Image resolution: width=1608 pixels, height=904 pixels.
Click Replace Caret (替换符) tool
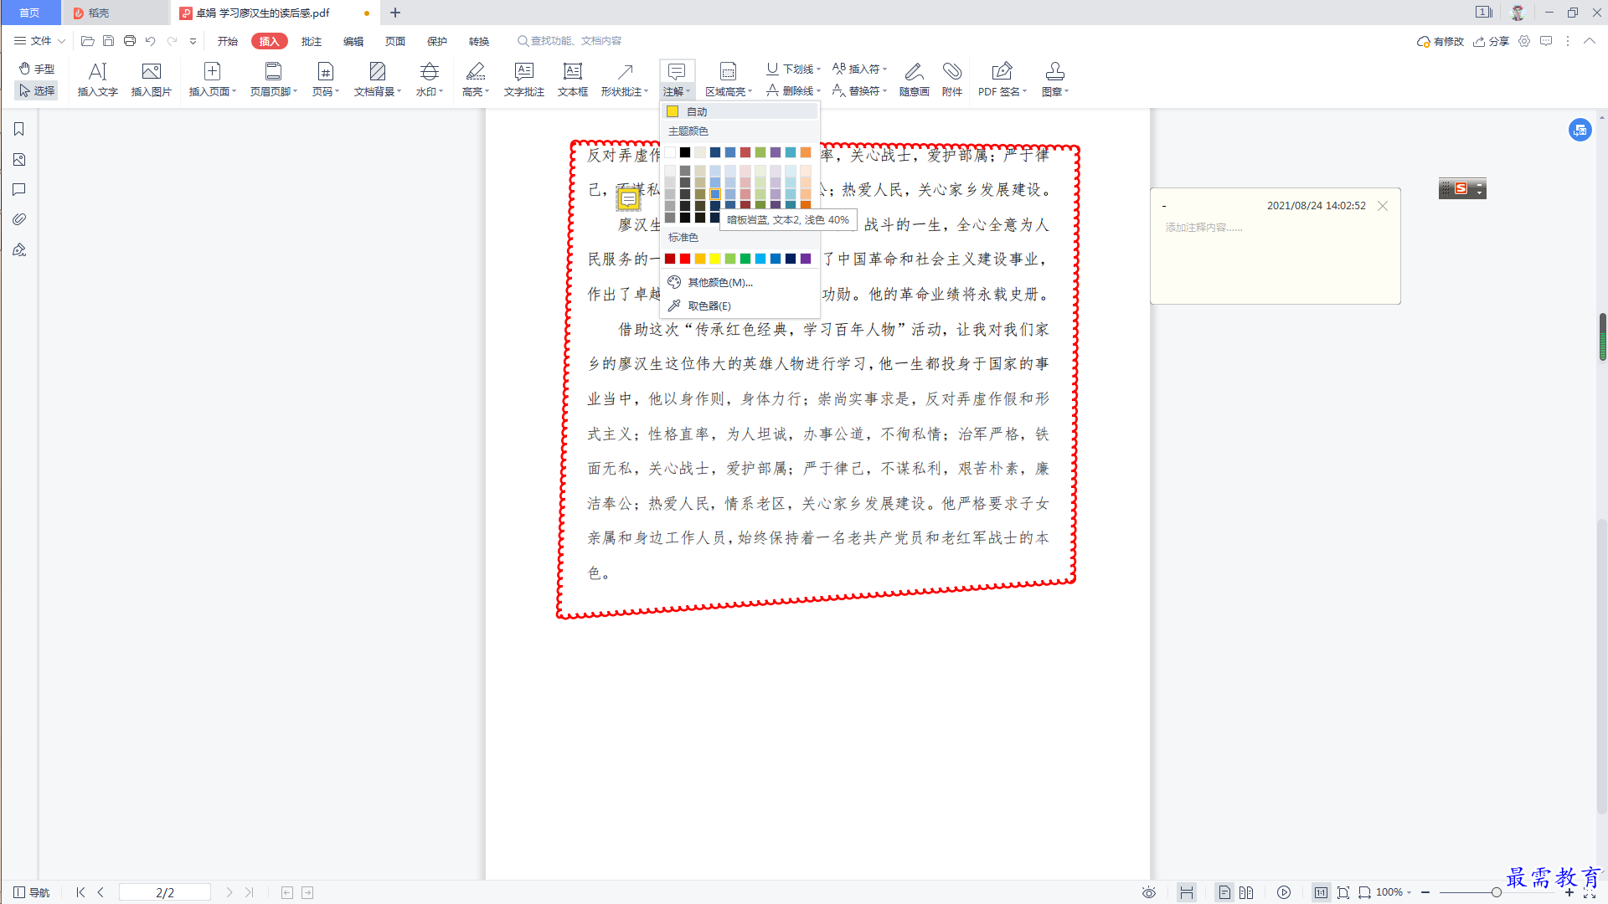859,90
